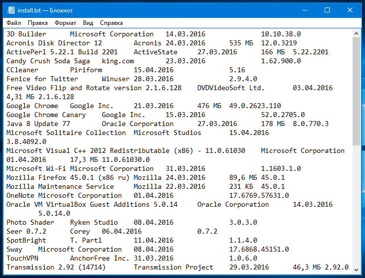This screenshot has height=278, width=365.
Task: Click the size '231 КБ'
Action: pos(241,186)
